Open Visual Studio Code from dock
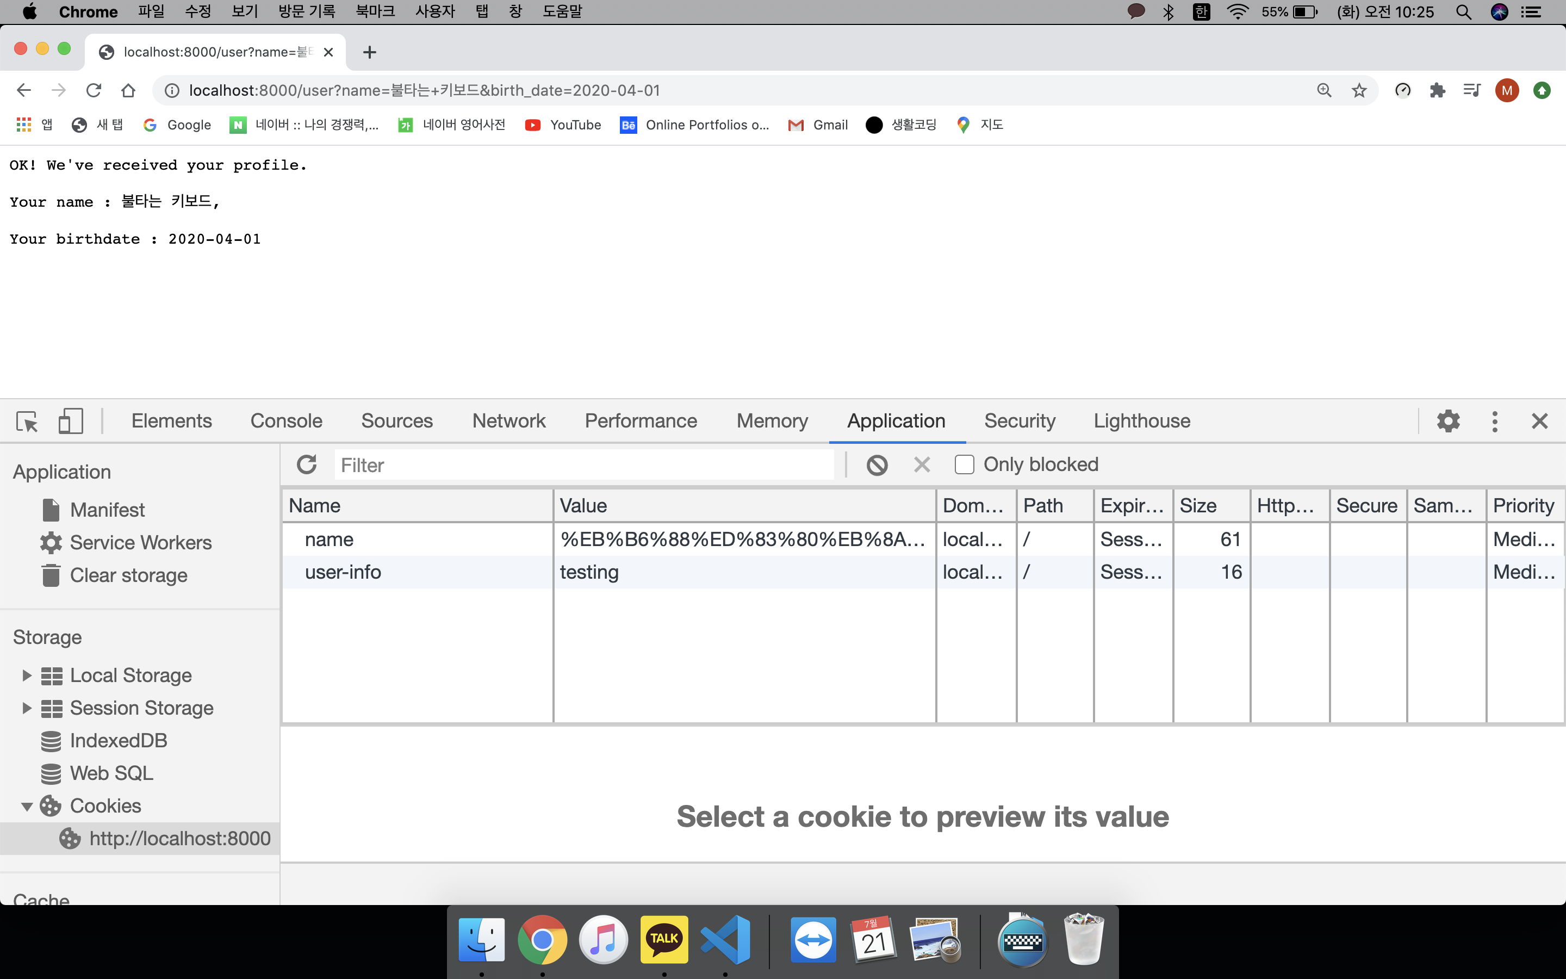This screenshot has height=979, width=1566. 725,939
